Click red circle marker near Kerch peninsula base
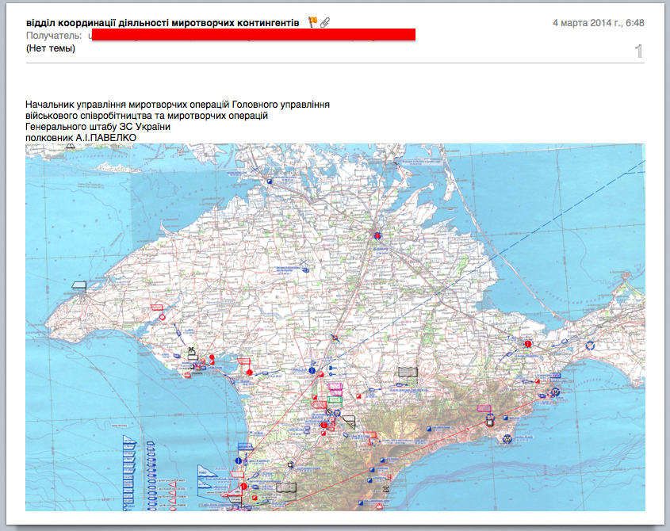This screenshot has width=670, height=531. coord(528,344)
